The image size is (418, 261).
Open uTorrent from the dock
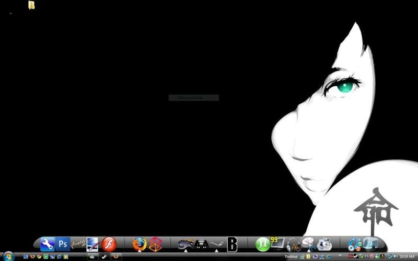262,244
